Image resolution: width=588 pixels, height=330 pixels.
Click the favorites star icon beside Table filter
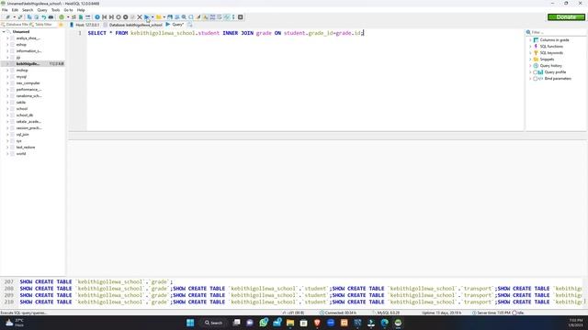pyautogui.click(x=61, y=25)
